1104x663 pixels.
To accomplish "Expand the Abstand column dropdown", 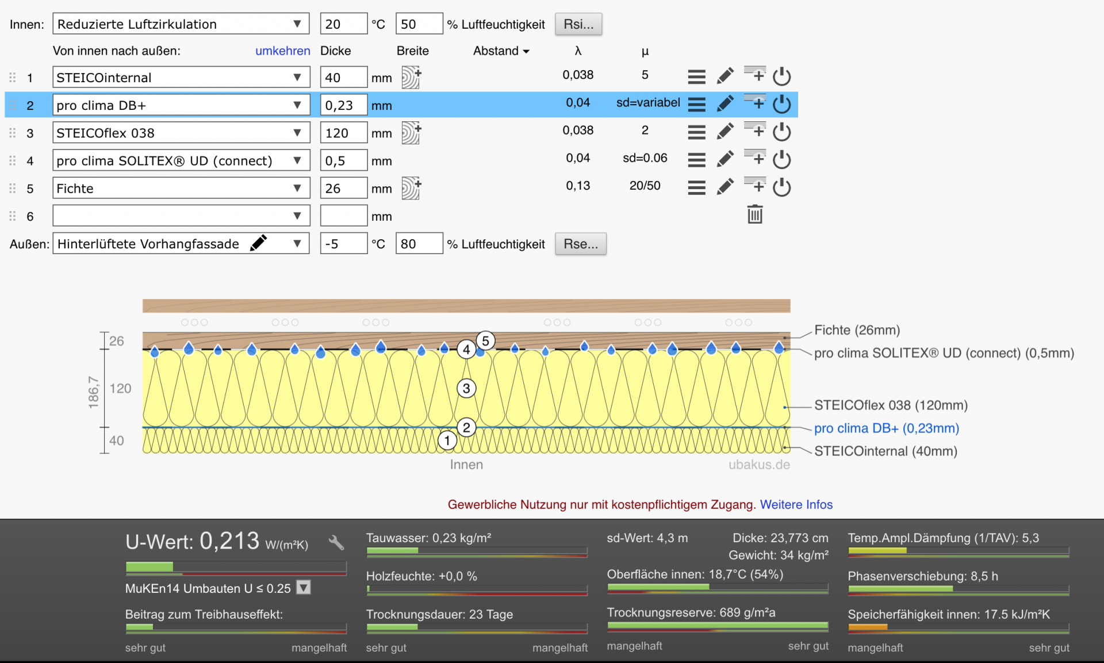I will tap(501, 51).
